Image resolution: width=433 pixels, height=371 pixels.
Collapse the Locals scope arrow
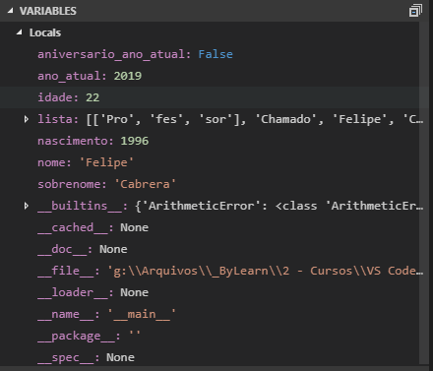(20, 32)
